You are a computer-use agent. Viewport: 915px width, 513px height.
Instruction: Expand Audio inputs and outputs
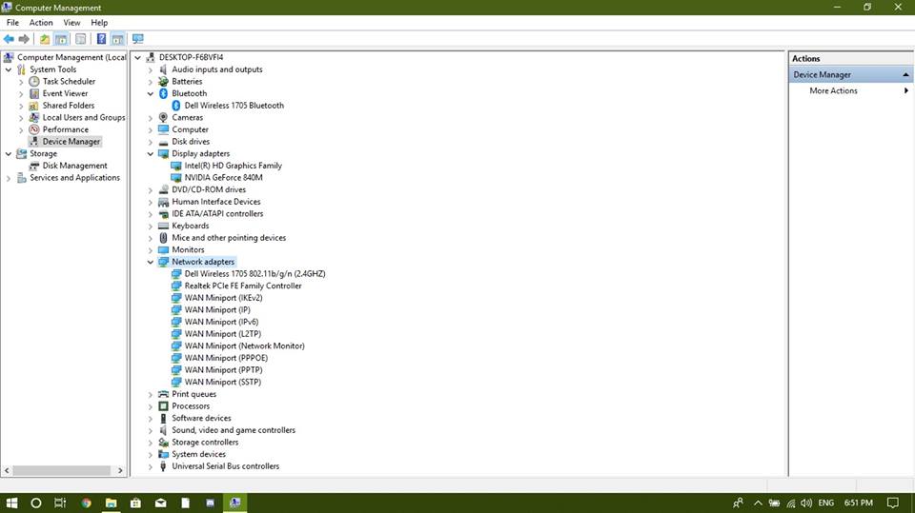tap(151, 69)
